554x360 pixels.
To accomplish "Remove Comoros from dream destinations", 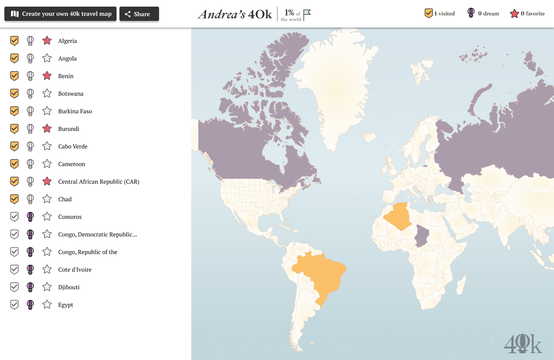I will coord(30,217).
